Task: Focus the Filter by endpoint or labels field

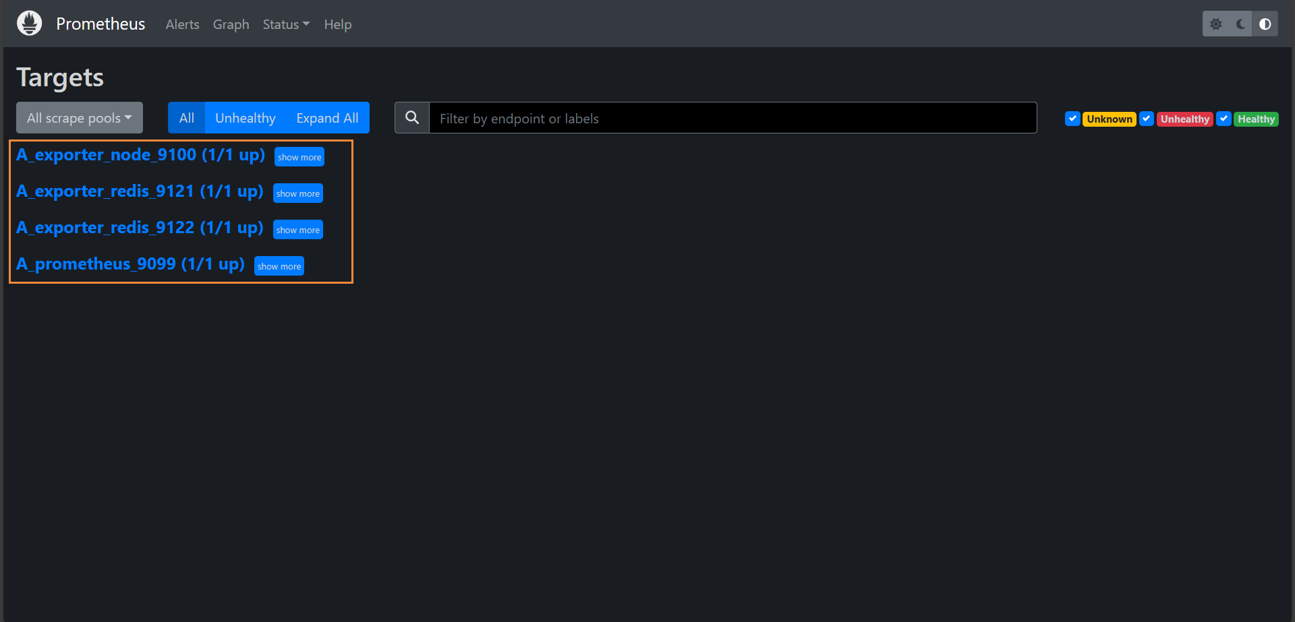Action: 733,118
